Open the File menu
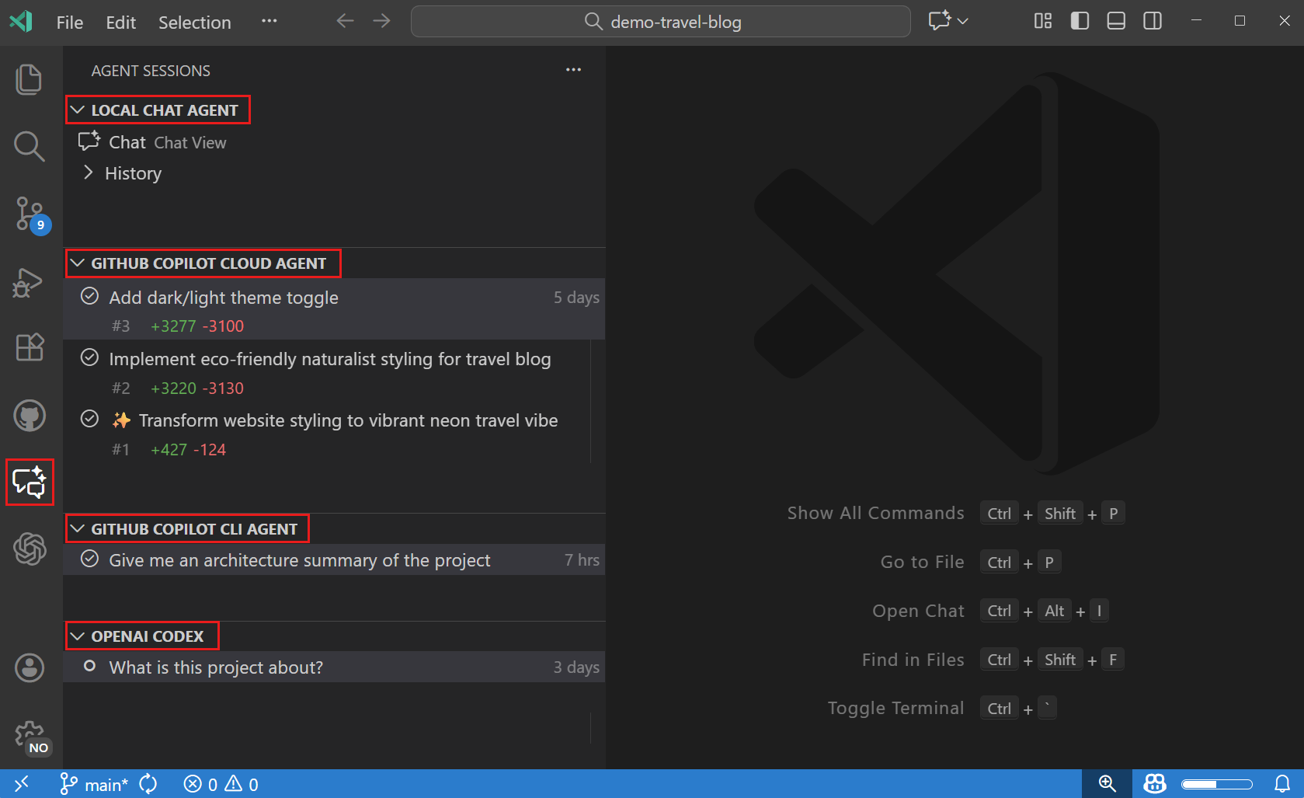The width and height of the screenshot is (1304, 798). click(69, 22)
